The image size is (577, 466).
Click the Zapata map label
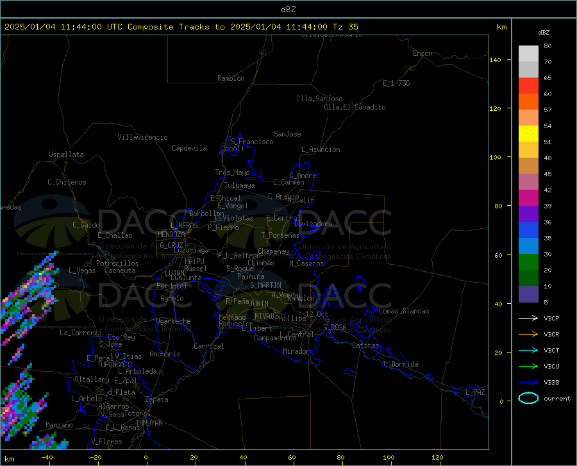coord(157,399)
